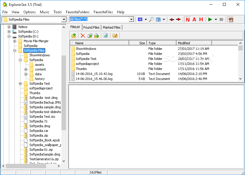Click the go up folder icon
The image size is (245, 175).
point(74,36)
